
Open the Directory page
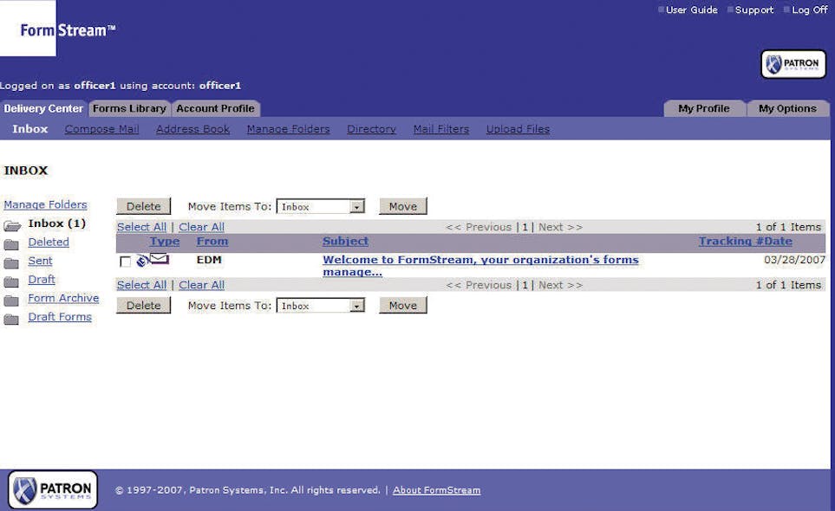[371, 129]
